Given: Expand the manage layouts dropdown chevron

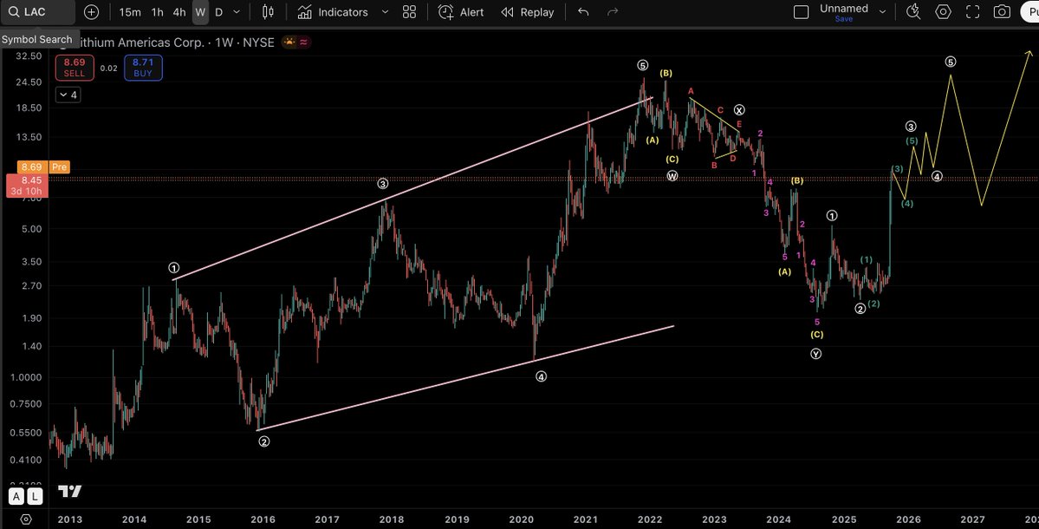Looking at the screenshot, I should pos(883,12).
